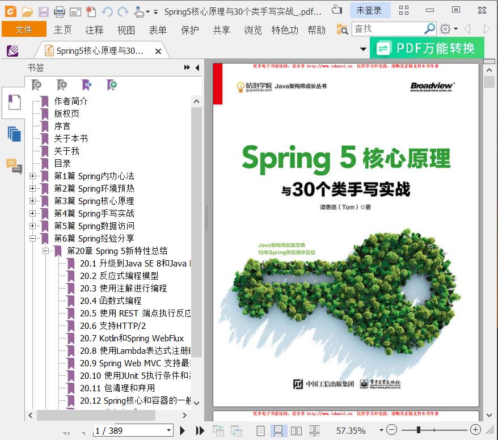Click the bookmark panel horizontal scrollbar
The image size is (498, 440).
coord(96,415)
